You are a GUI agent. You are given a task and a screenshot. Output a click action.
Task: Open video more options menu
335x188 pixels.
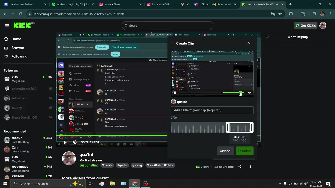pyautogui.click(x=250, y=167)
